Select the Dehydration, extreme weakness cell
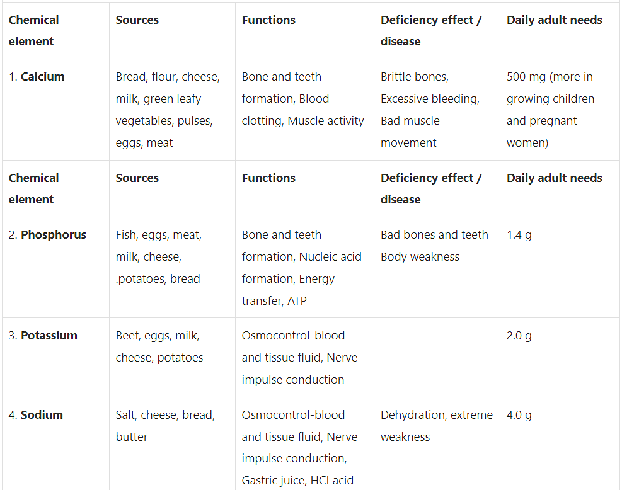This screenshot has width=622, height=490. tap(436, 426)
